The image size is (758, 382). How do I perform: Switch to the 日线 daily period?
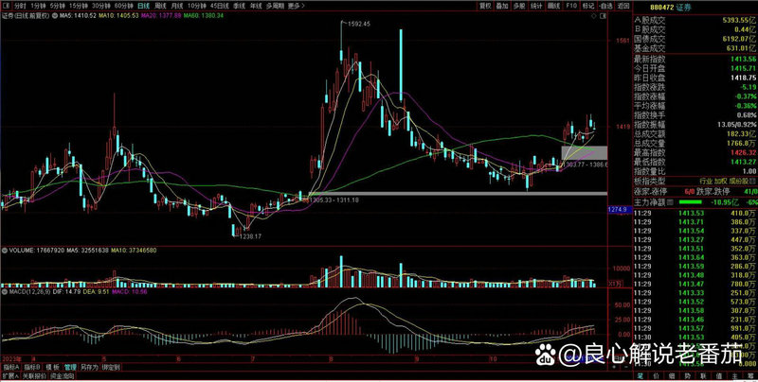pyautogui.click(x=143, y=6)
